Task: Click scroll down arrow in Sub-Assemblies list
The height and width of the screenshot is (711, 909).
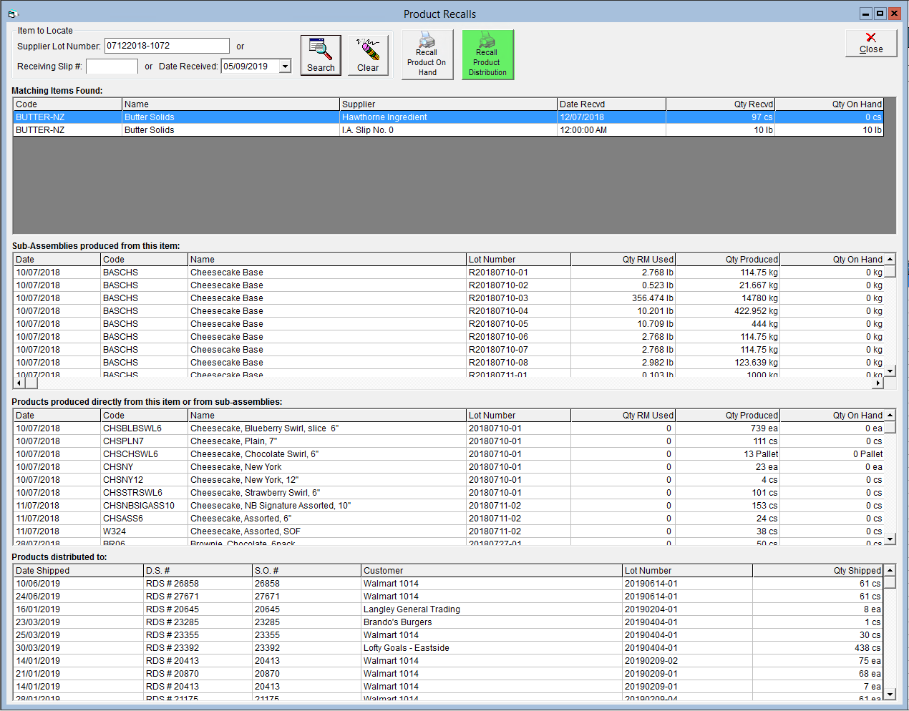Action: pos(890,371)
